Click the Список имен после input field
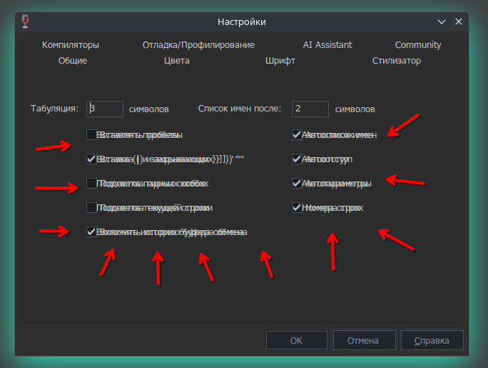Image resolution: width=488 pixels, height=368 pixels. point(310,109)
